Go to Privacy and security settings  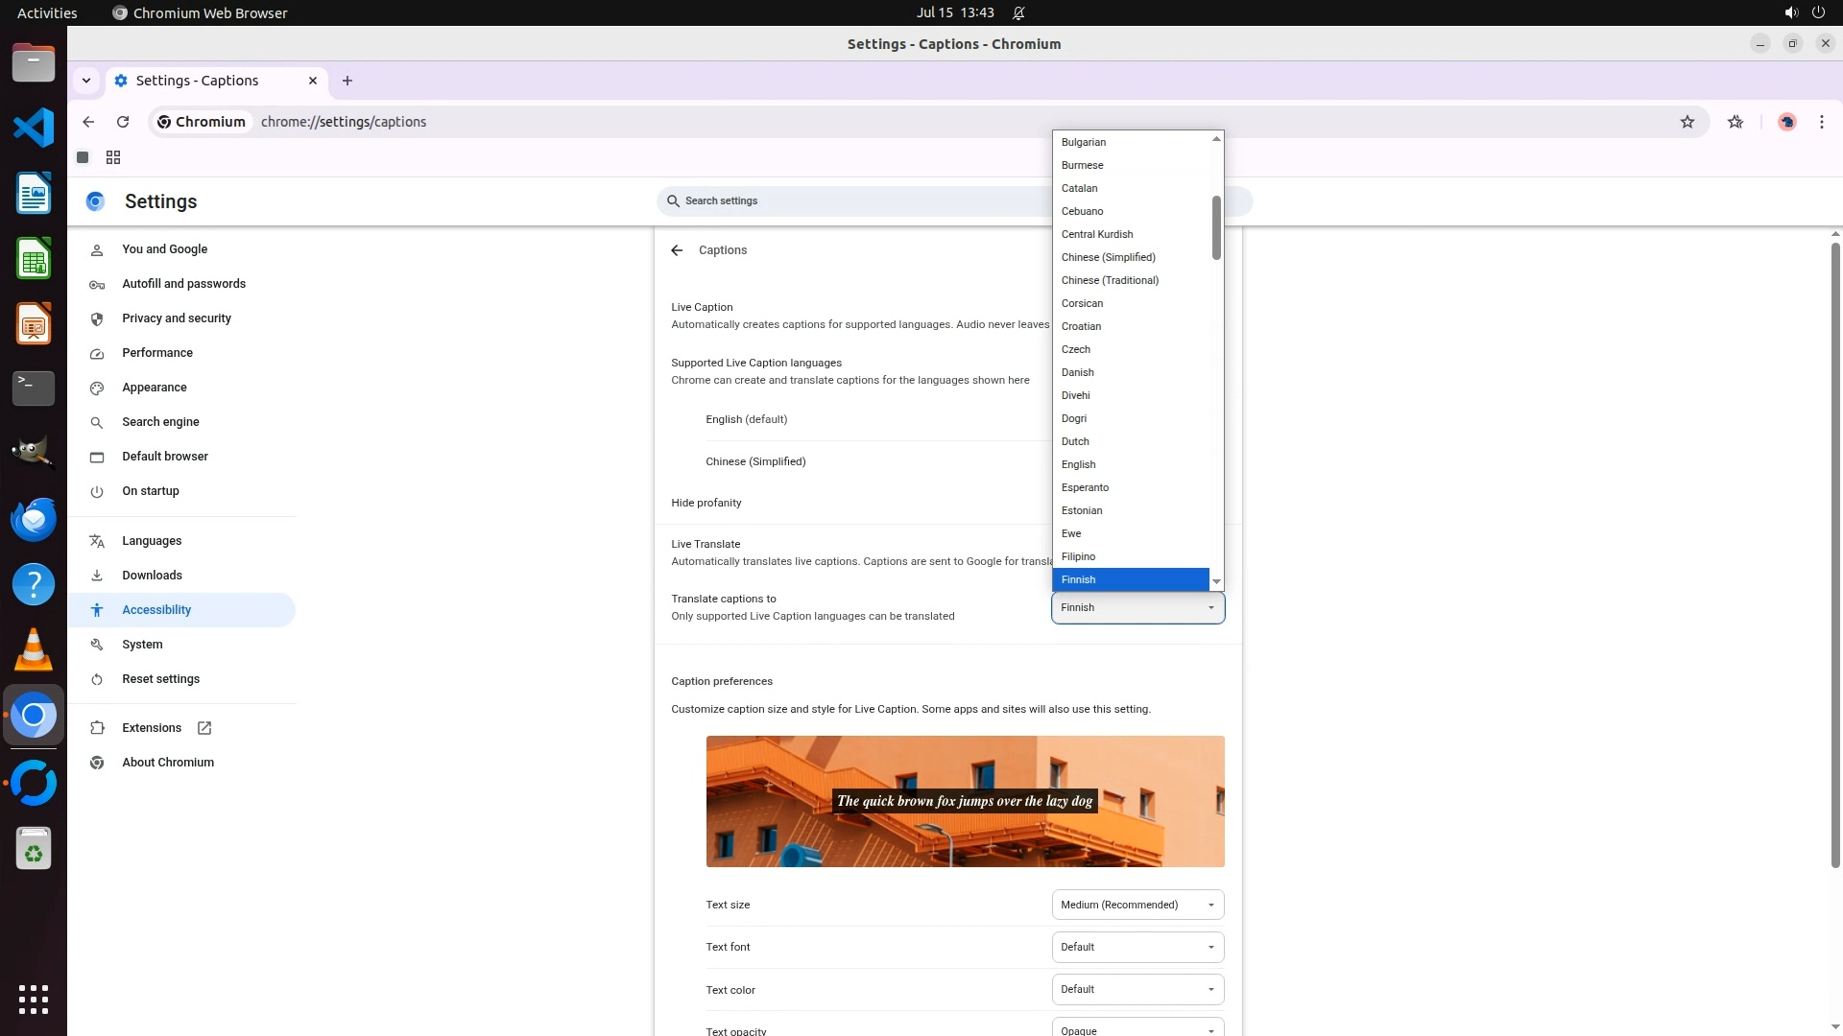[x=177, y=318]
